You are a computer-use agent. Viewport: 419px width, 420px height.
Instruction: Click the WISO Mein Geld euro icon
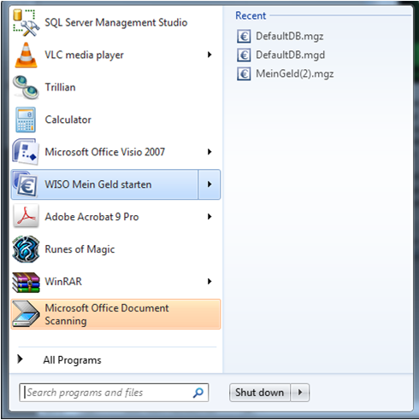pyautogui.click(x=26, y=184)
